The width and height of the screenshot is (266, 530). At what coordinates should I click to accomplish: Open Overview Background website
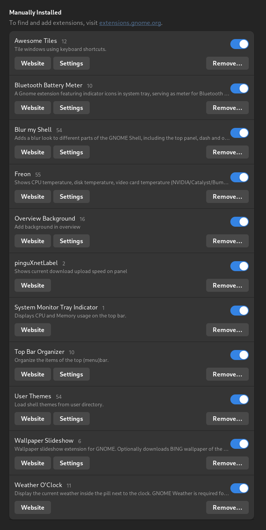pyautogui.click(x=33, y=241)
